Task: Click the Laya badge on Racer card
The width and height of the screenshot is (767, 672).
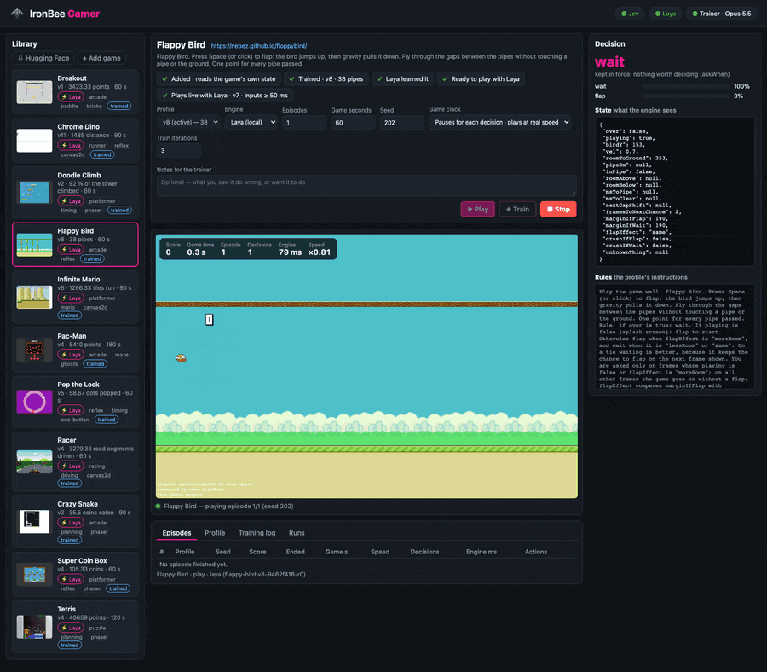Action: 71,466
